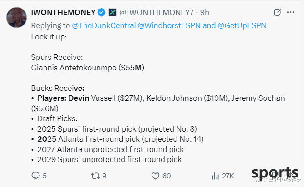Click the 'Lock it up:' tweet text
The width and height of the screenshot is (305, 187).
(49, 37)
